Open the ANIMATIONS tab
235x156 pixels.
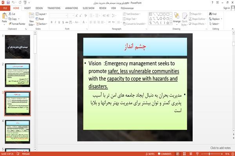72,8
